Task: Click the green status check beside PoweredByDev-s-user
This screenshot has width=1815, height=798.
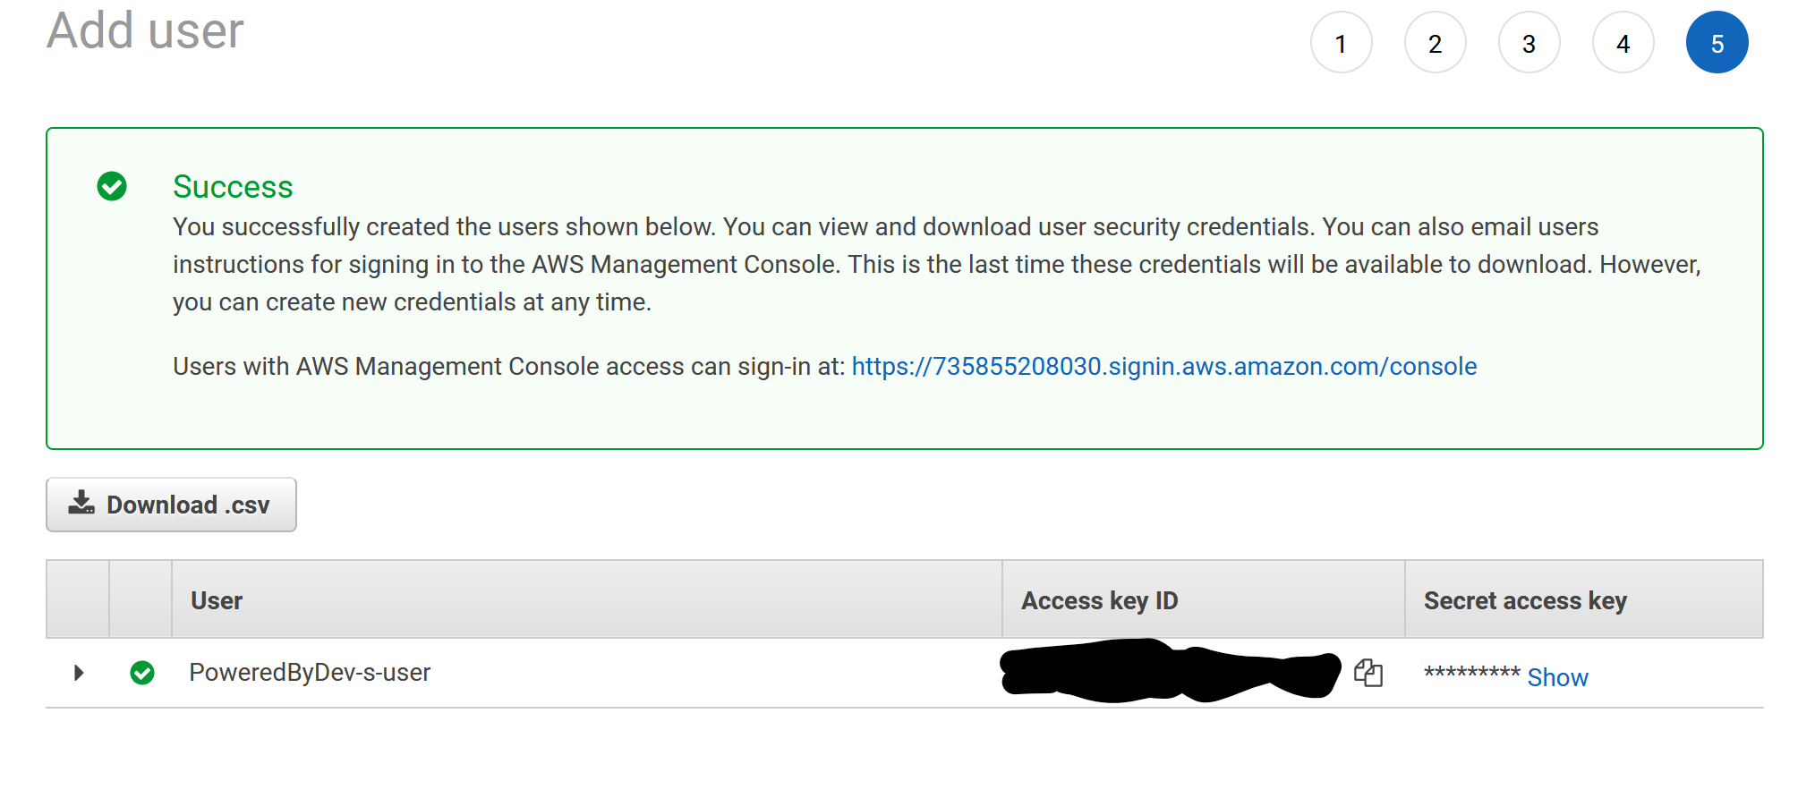Action: click(x=142, y=673)
